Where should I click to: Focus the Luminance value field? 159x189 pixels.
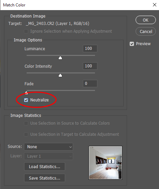90,49
